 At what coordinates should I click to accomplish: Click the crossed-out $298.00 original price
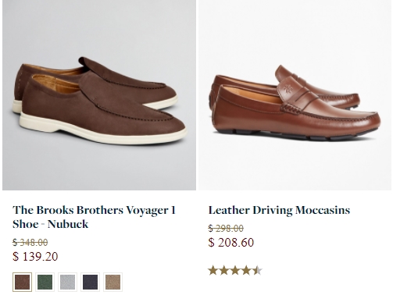click(226, 229)
